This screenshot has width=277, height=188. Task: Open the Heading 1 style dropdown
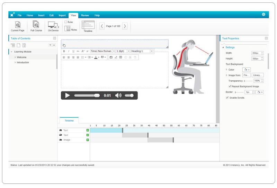click(x=152, y=51)
